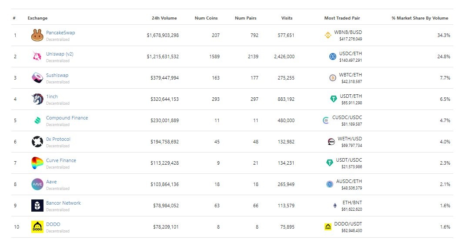472x239 pixels.
Task: Sort by the Num Coins column header
Action: tap(206, 18)
